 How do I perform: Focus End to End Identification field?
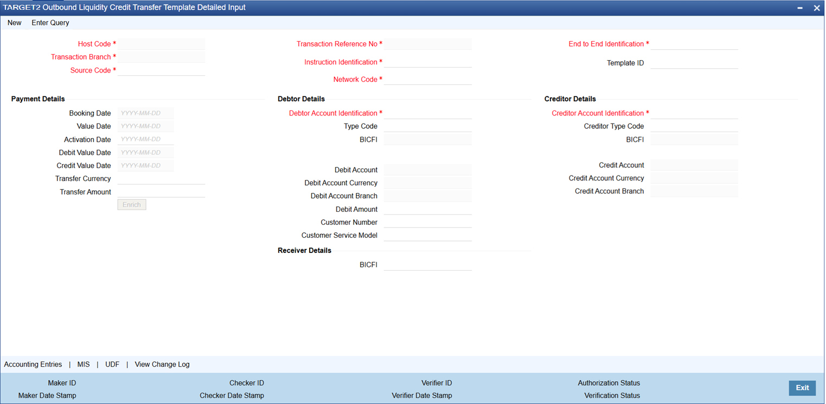pos(694,44)
